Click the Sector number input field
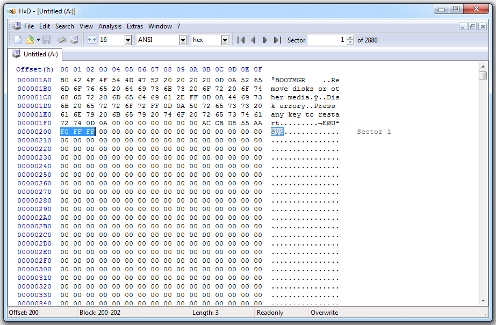The height and width of the screenshot is (325, 496). click(327, 40)
